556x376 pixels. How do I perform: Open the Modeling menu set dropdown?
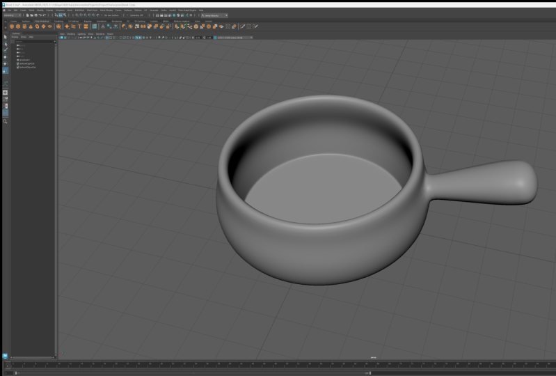coord(12,15)
